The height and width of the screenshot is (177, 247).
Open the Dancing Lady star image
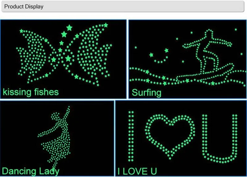(57, 138)
